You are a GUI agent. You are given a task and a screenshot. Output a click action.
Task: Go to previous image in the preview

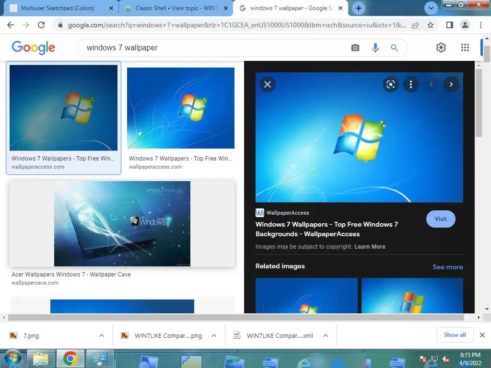pyautogui.click(x=431, y=84)
